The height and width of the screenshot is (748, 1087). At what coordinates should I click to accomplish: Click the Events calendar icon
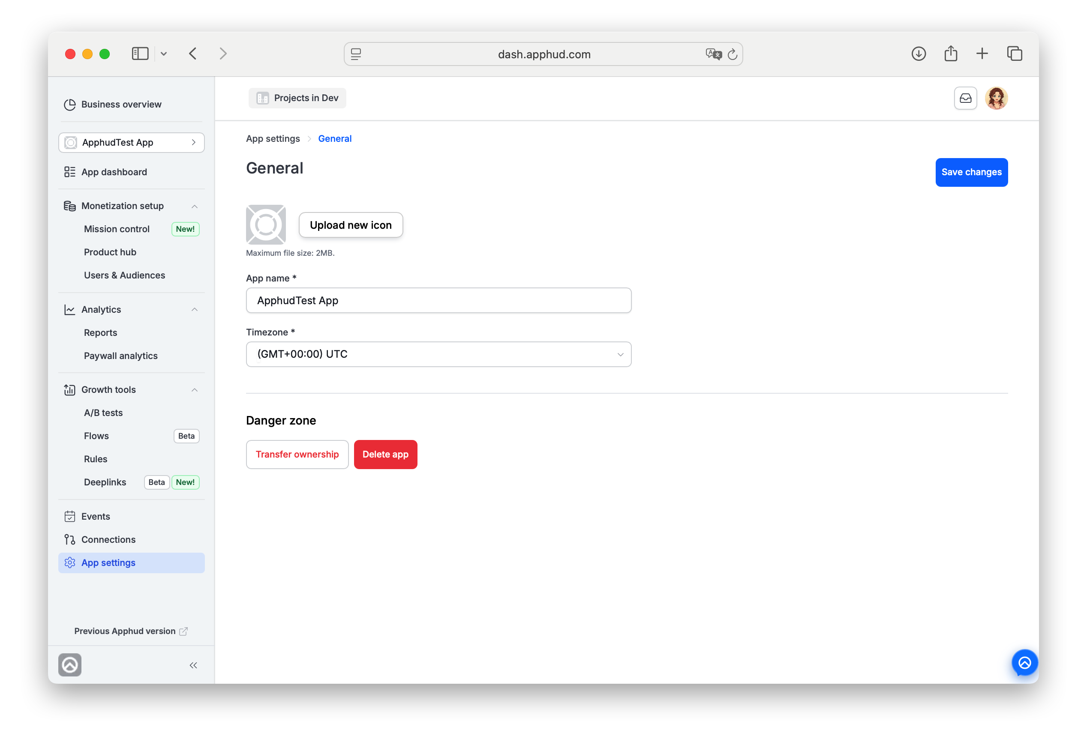[69, 517]
